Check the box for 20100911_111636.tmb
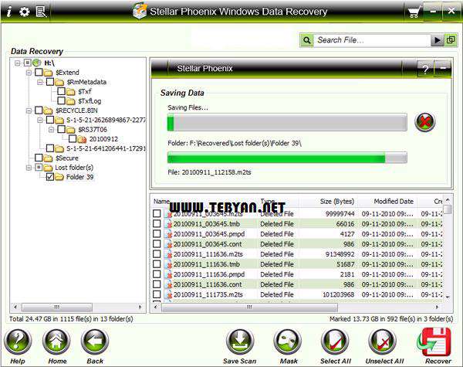 [157, 263]
